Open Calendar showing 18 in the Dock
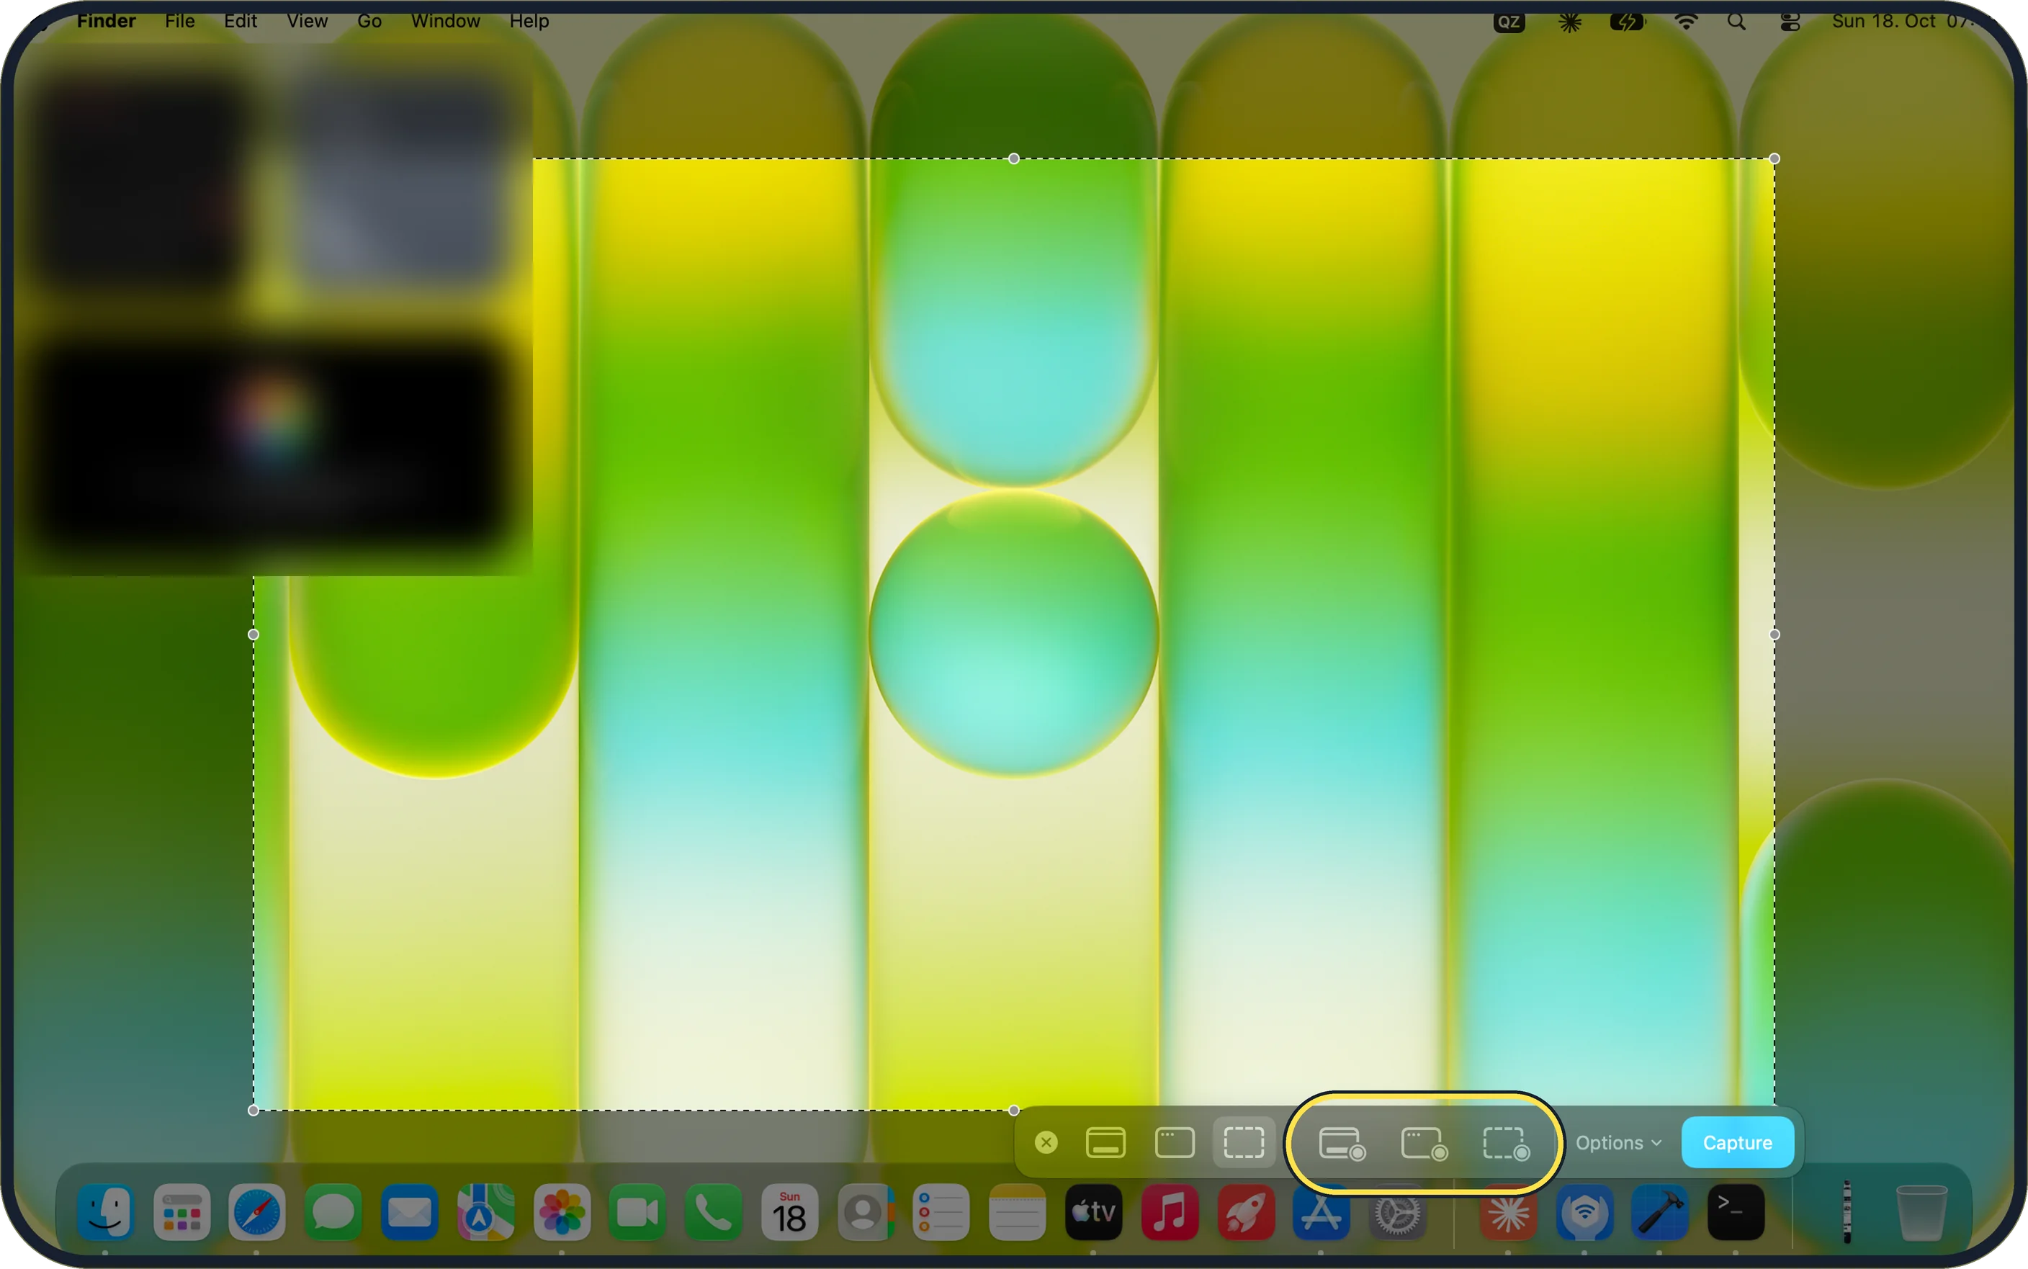The image size is (2028, 1269). (789, 1212)
